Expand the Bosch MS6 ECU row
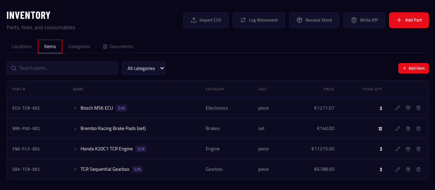Viewport: 435px width, 190px height. (76, 108)
